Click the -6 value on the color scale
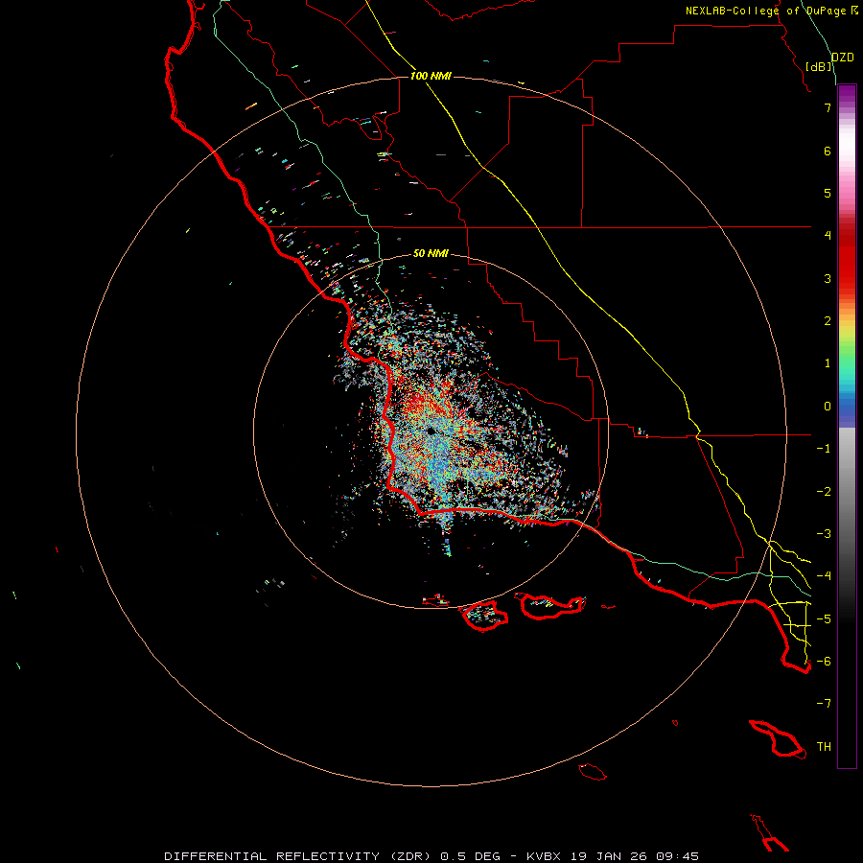The image size is (863, 863). pyautogui.click(x=824, y=662)
